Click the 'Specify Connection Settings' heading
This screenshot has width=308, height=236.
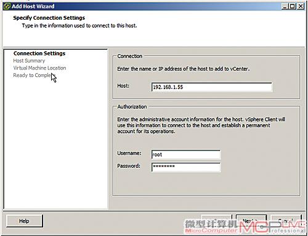point(49,18)
